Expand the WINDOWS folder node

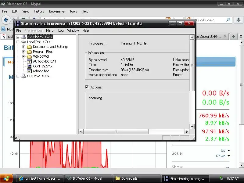point(24,56)
